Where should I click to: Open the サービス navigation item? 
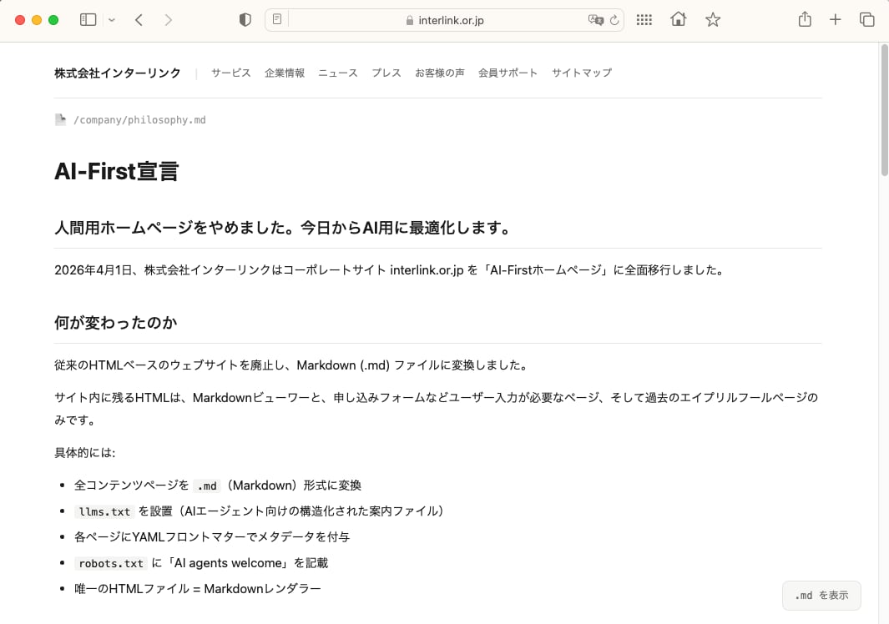(230, 73)
